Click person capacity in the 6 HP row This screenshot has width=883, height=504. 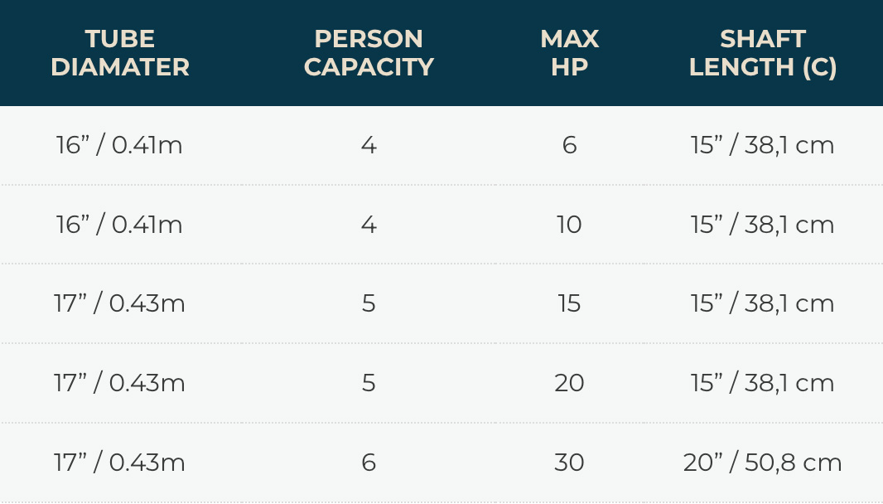point(369,146)
